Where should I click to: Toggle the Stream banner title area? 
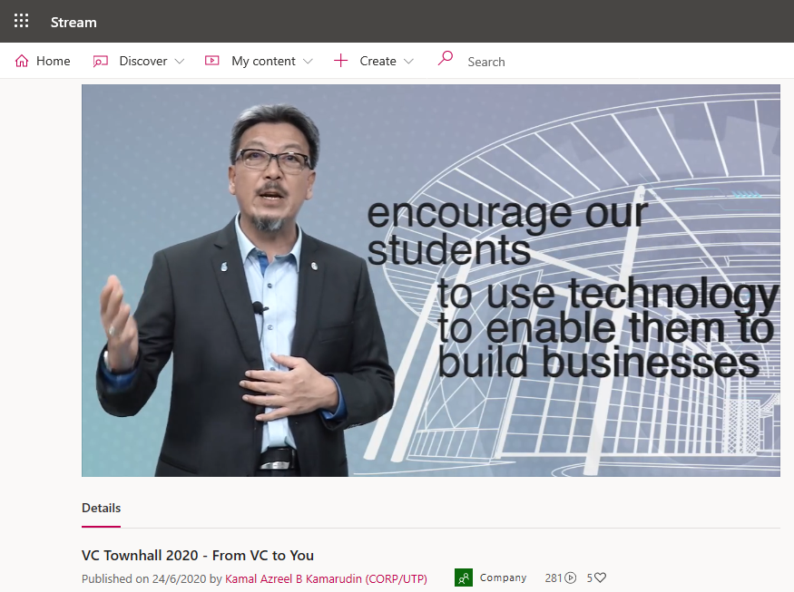tap(73, 21)
